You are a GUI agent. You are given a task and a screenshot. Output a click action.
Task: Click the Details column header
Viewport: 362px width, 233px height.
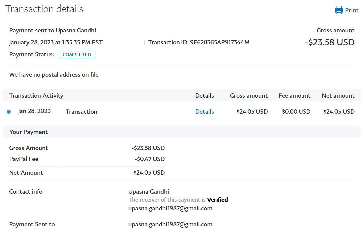(x=204, y=96)
